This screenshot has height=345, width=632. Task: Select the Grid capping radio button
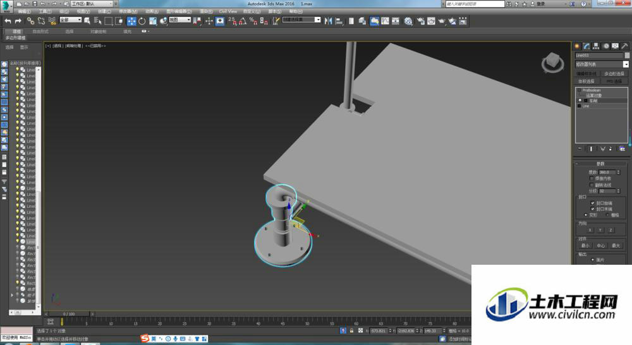[x=608, y=215]
